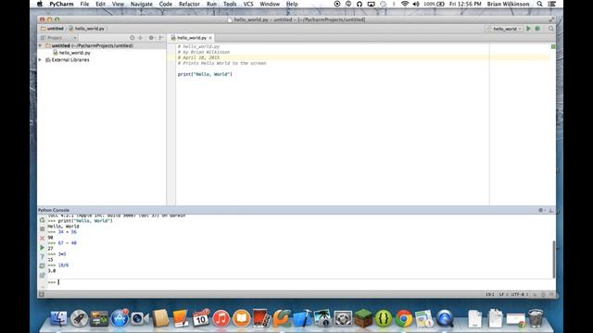Start debugging with the bug icon
Screen dimensions: 593x333
coord(537,29)
